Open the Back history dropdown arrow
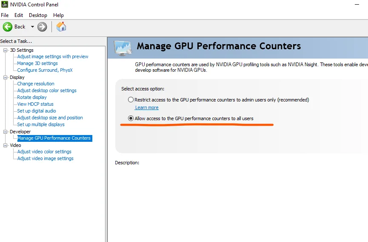Viewport: 368px width, 242px height. coord(32,27)
